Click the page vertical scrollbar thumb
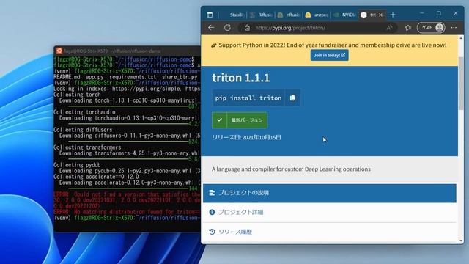The height and width of the screenshot is (264, 469). click(461, 83)
